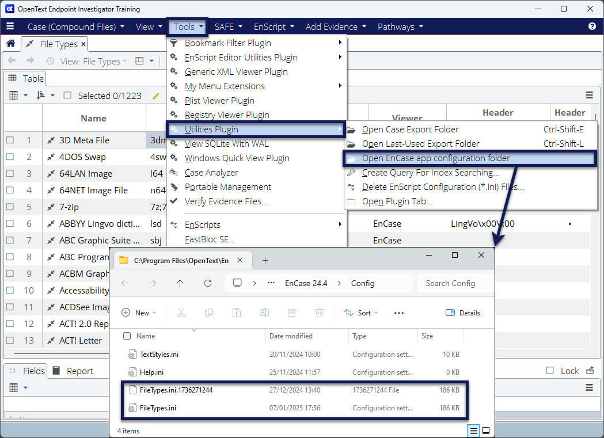Screen dimensions: 604x438
Task: Close the File Types tab
Action: 83,44
